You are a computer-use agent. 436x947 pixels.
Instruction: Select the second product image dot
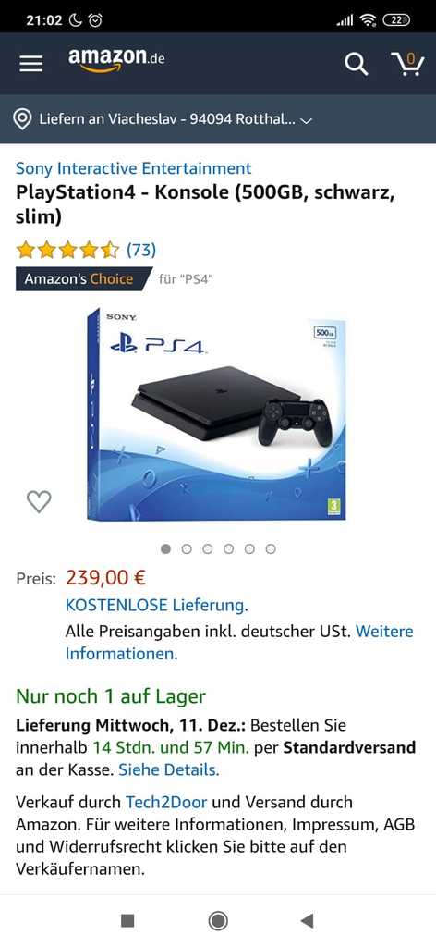(187, 549)
